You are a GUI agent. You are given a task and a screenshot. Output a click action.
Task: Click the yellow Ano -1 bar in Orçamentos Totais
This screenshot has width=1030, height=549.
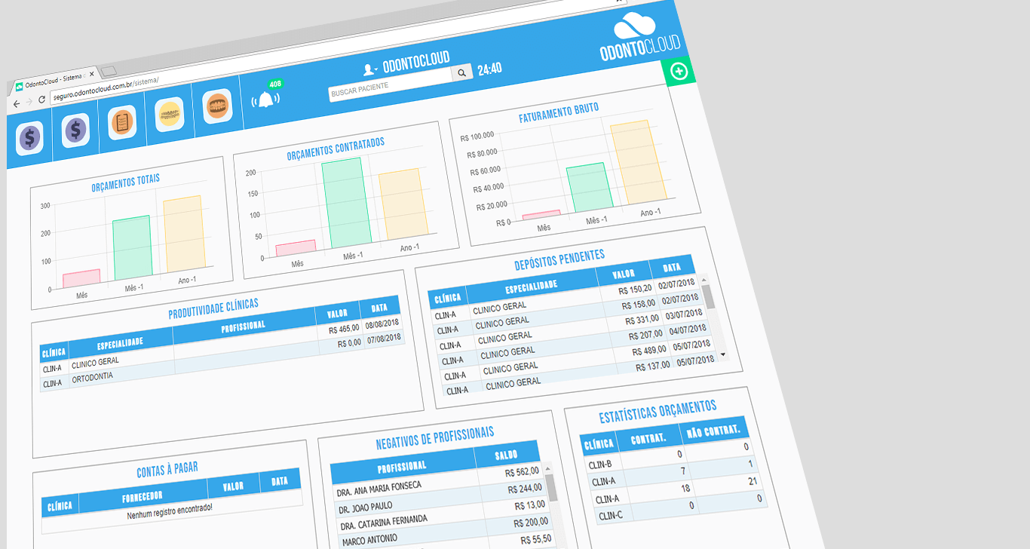(x=184, y=232)
